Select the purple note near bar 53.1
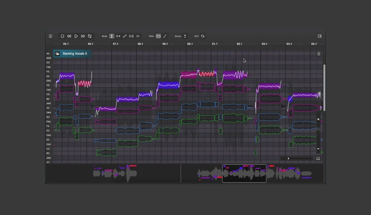This screenshot has width=371, height=215. pyautogui.click(x=269, y=86)
